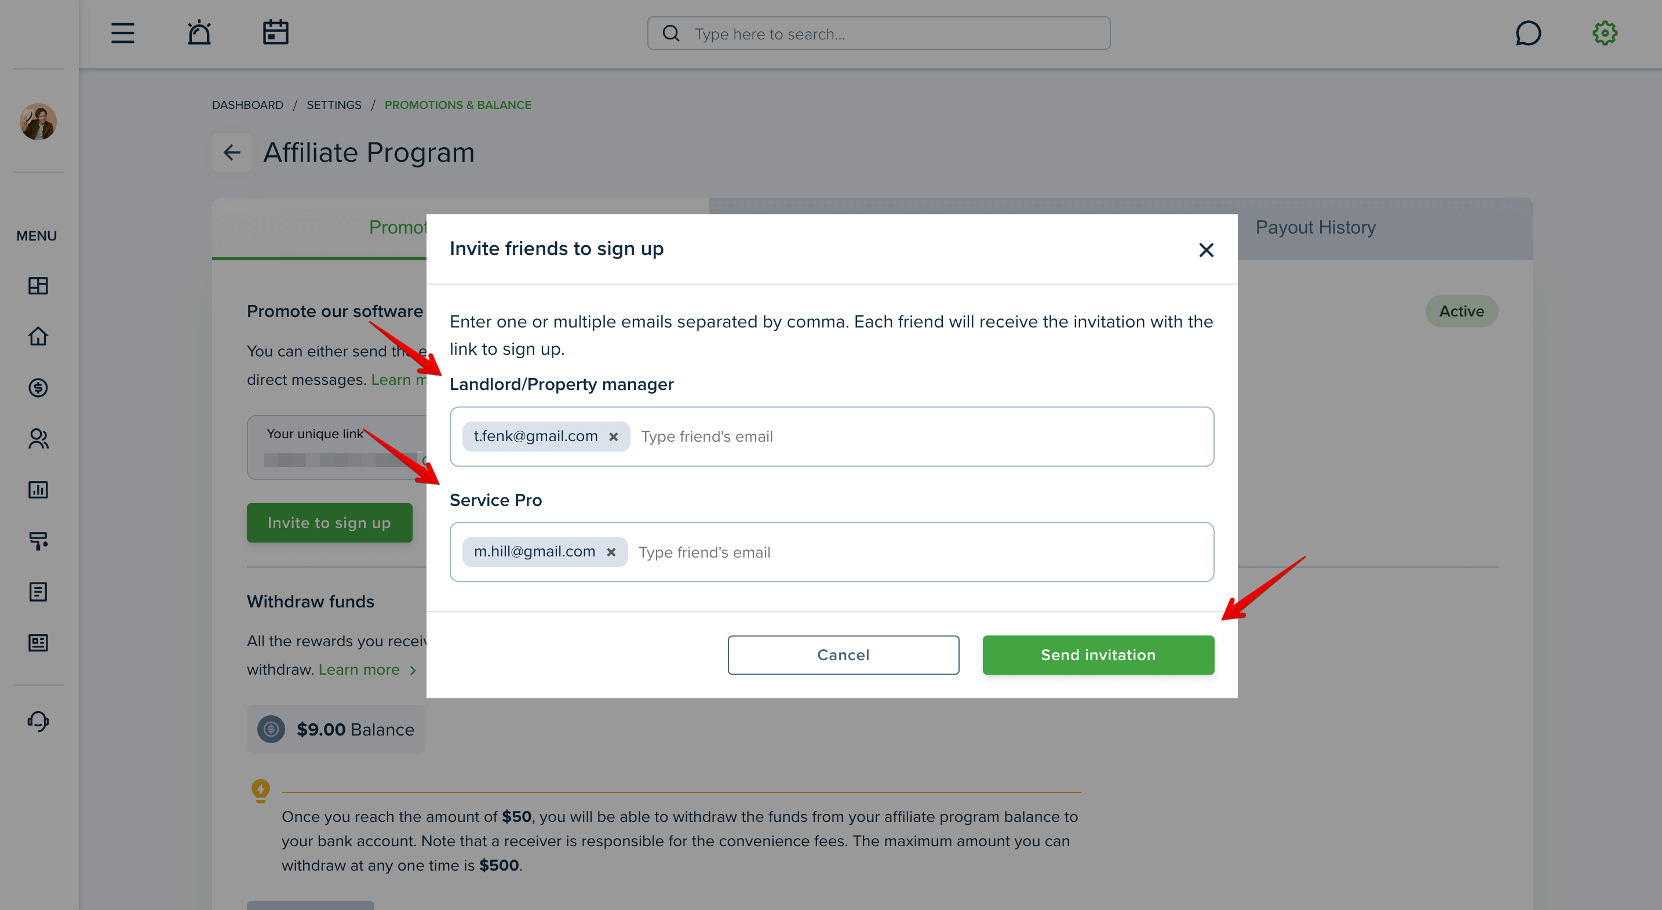Image resolution: width=1662 pixels, height=910 pixels.
Task: Close the Invite friends dialog
Action: (x=1206, y=250)
